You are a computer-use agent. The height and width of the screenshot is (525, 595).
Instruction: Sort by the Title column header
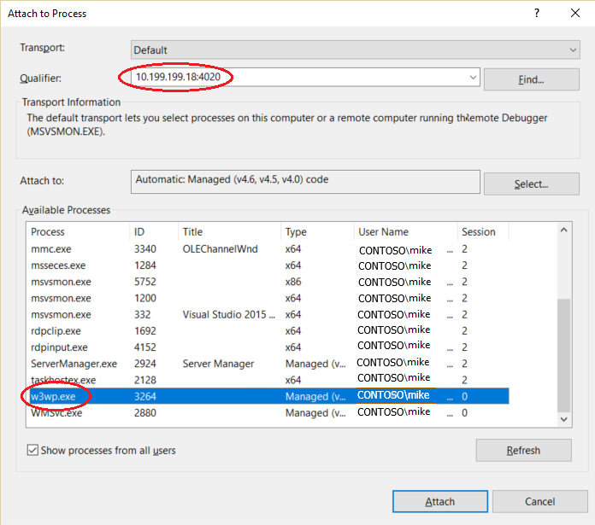pos(229,232)
